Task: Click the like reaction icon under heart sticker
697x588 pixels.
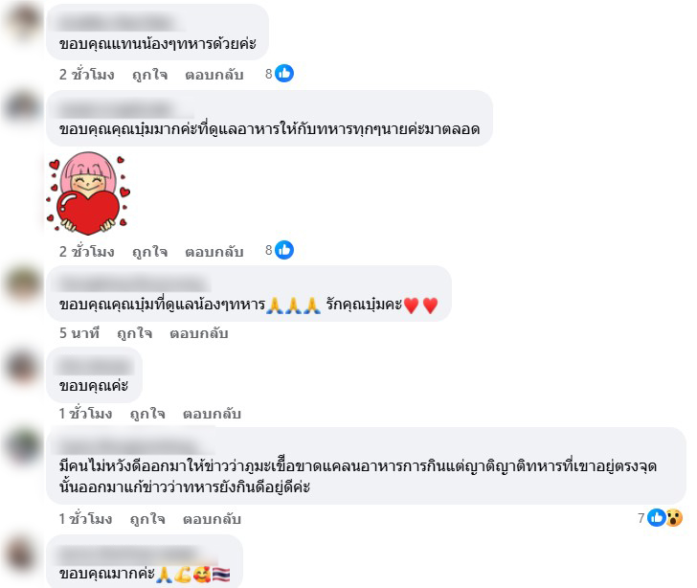Action: (x=284, y=250)
